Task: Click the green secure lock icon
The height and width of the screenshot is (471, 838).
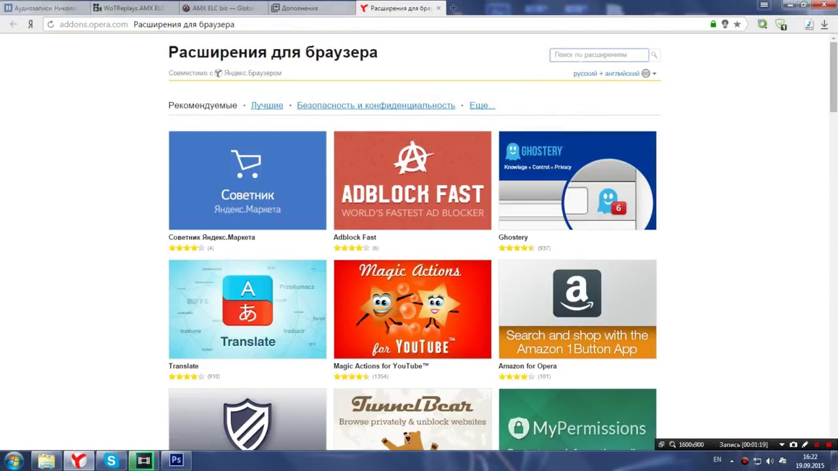Action: click(713, 24)
